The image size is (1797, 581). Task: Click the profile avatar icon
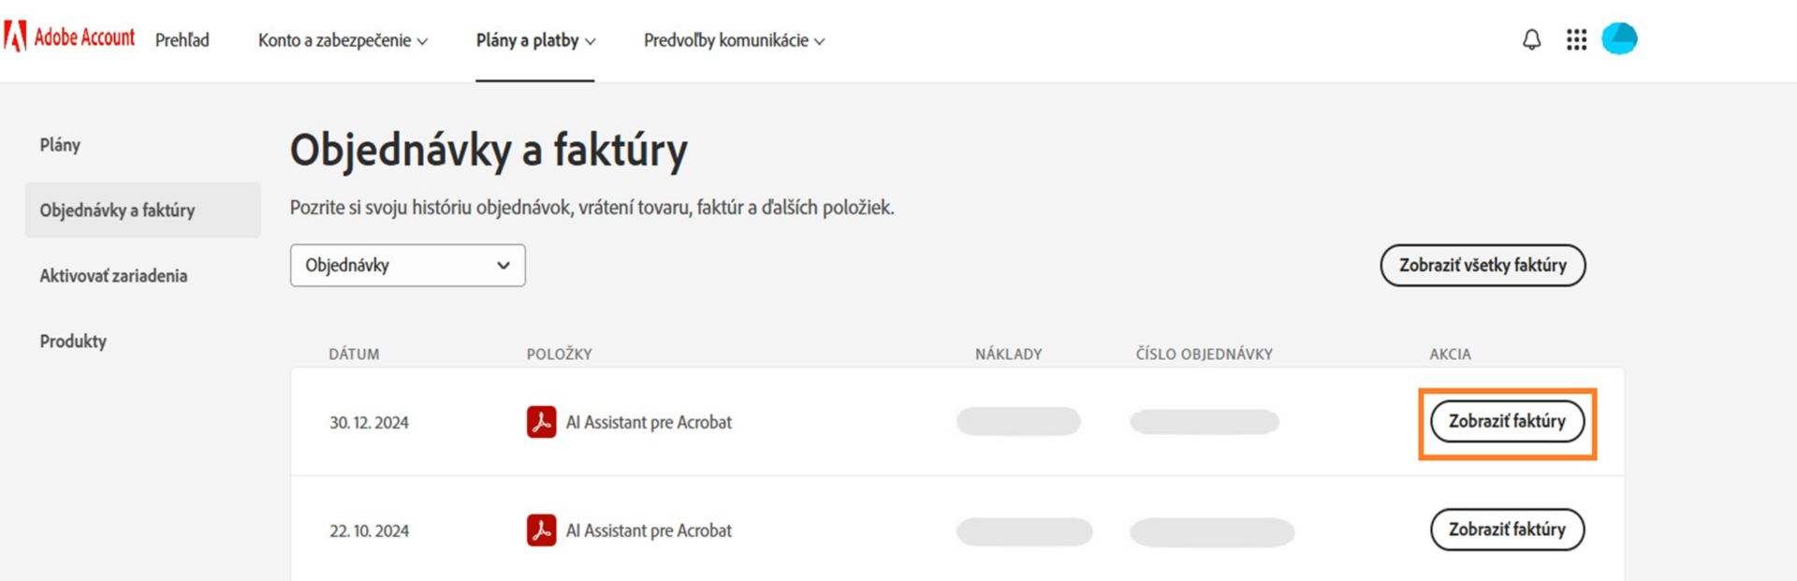[x=1619, y=39]
